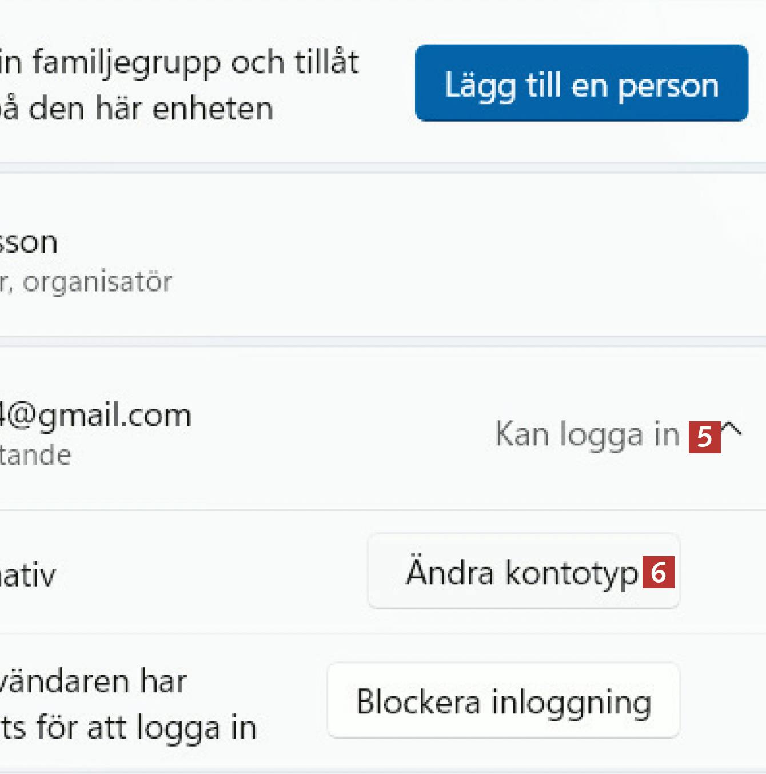Screen dimensions: 766x774
Task: Click the red number 6 marker
Action: (659, 572)
